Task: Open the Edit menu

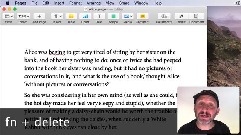Action: click(46, 3)
